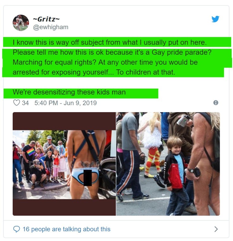The image size is (233, 241).
Task: Like the tweet with the heart icon
Action: click(16, 103)
